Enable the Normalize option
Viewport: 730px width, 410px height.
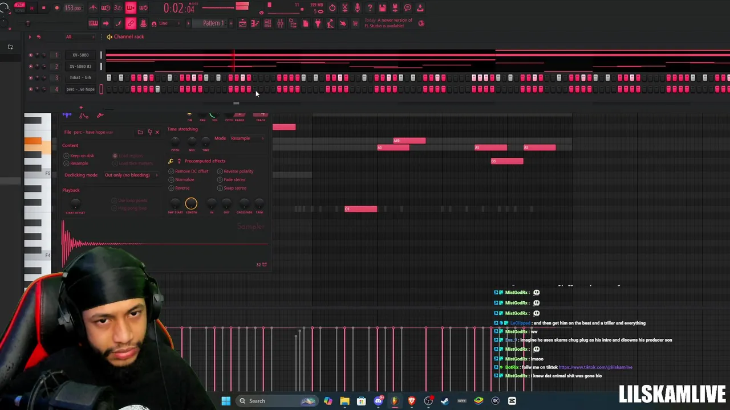tap(181, 180)
